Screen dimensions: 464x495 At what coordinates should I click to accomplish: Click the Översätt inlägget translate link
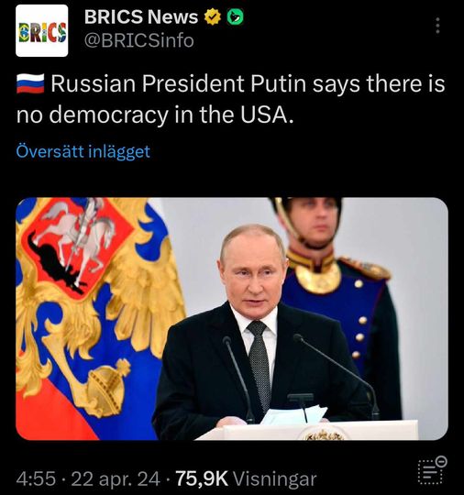(83, 151)
